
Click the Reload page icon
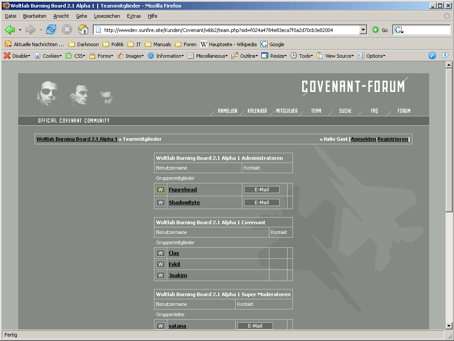click(51, 30)
